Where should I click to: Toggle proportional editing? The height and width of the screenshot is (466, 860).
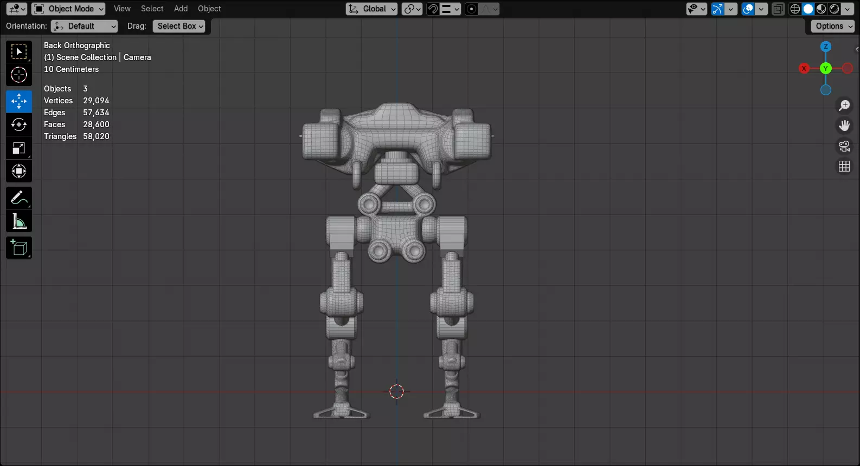point(471,9)
